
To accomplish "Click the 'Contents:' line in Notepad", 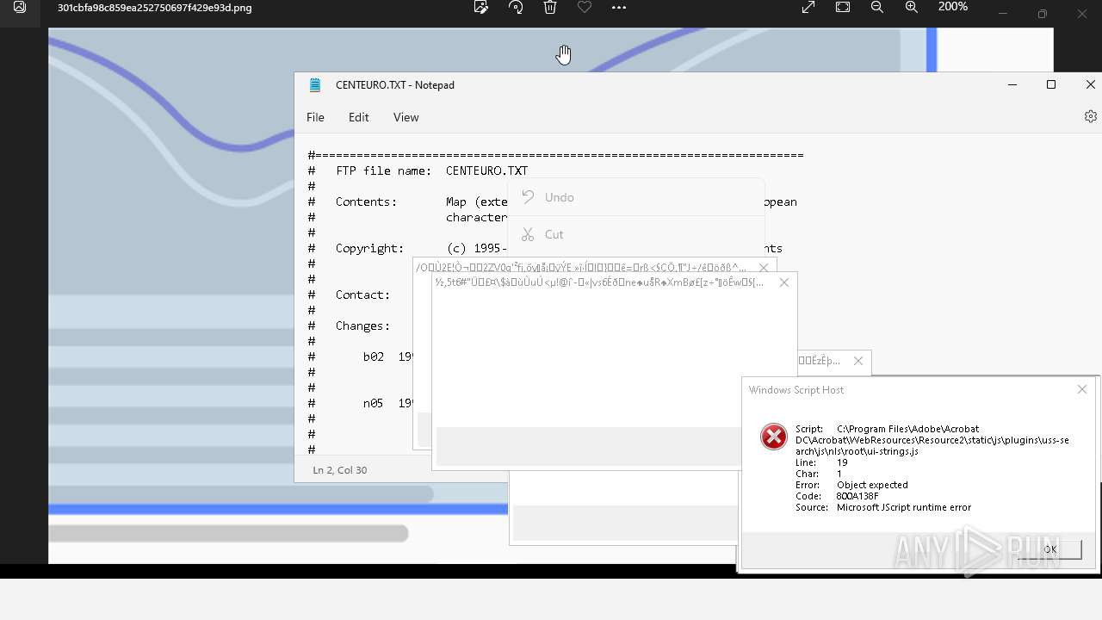I will point(366,201).
